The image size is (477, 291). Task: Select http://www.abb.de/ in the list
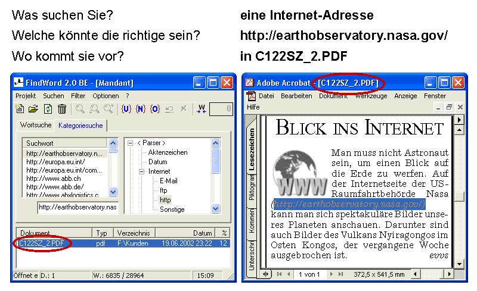55,186
